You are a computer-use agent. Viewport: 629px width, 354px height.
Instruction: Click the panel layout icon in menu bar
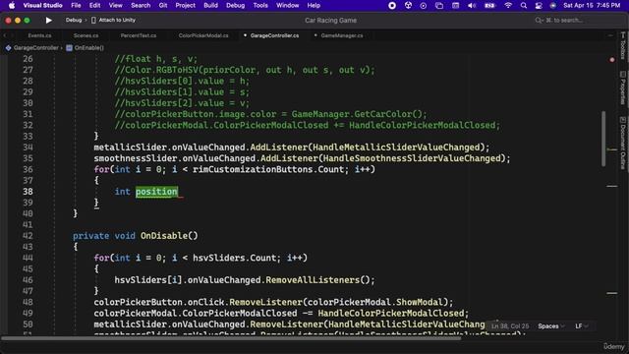(x=455, y=5)
